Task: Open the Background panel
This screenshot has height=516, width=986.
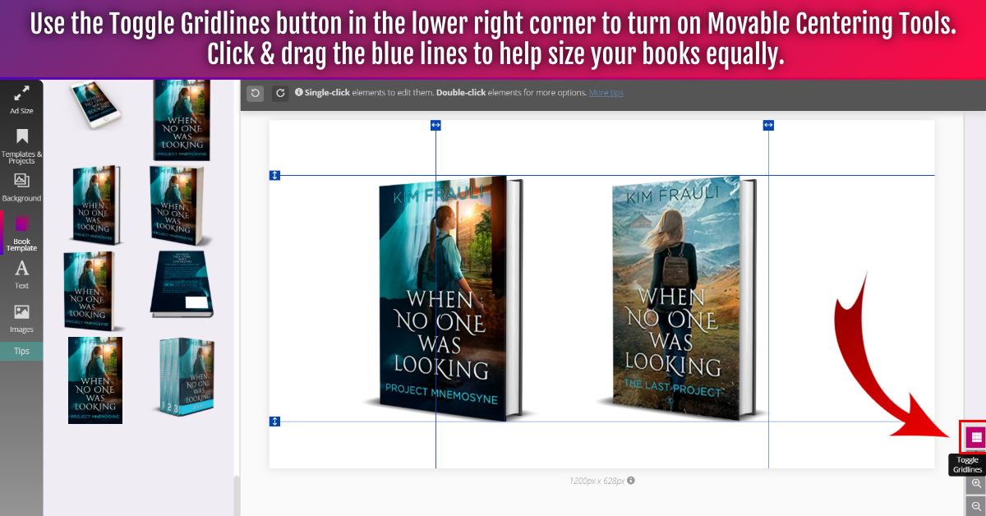Action: 21,187
